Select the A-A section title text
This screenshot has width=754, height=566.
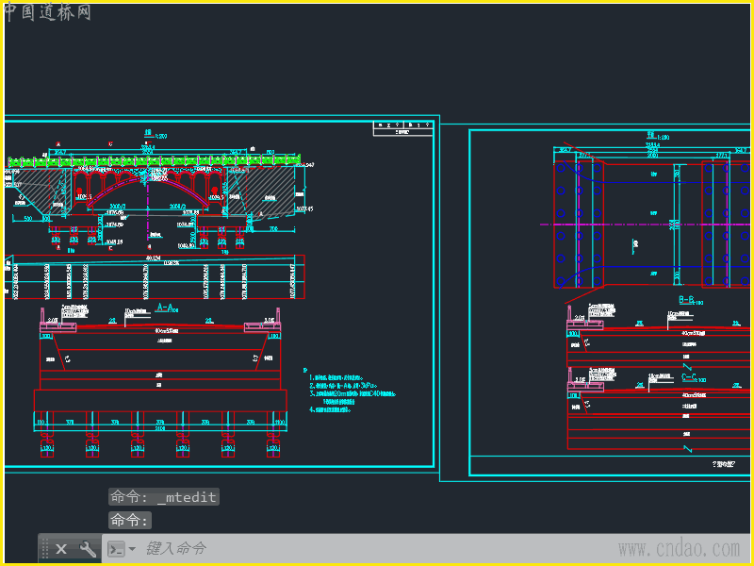coord(166,308)
